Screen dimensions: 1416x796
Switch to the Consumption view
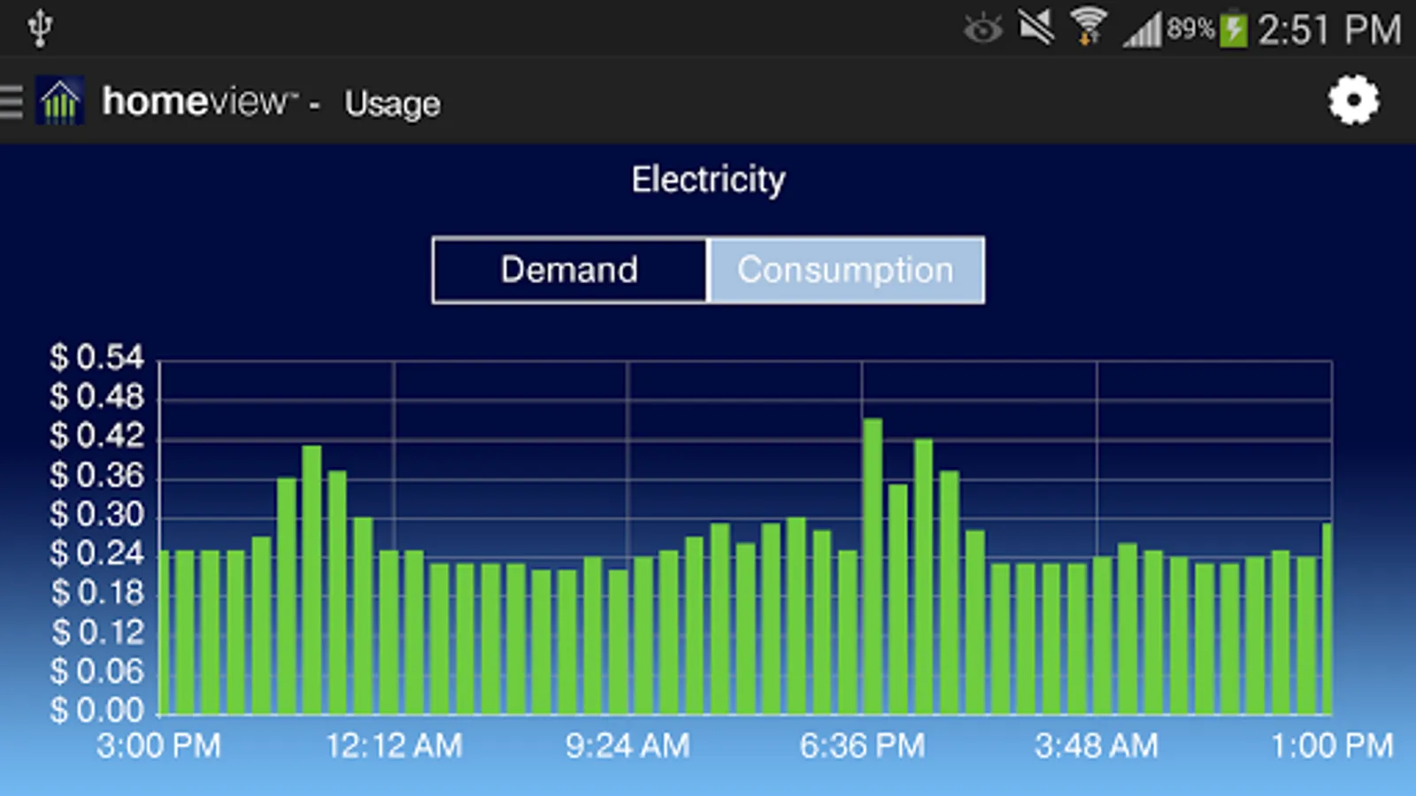click(x=846, y=270)
